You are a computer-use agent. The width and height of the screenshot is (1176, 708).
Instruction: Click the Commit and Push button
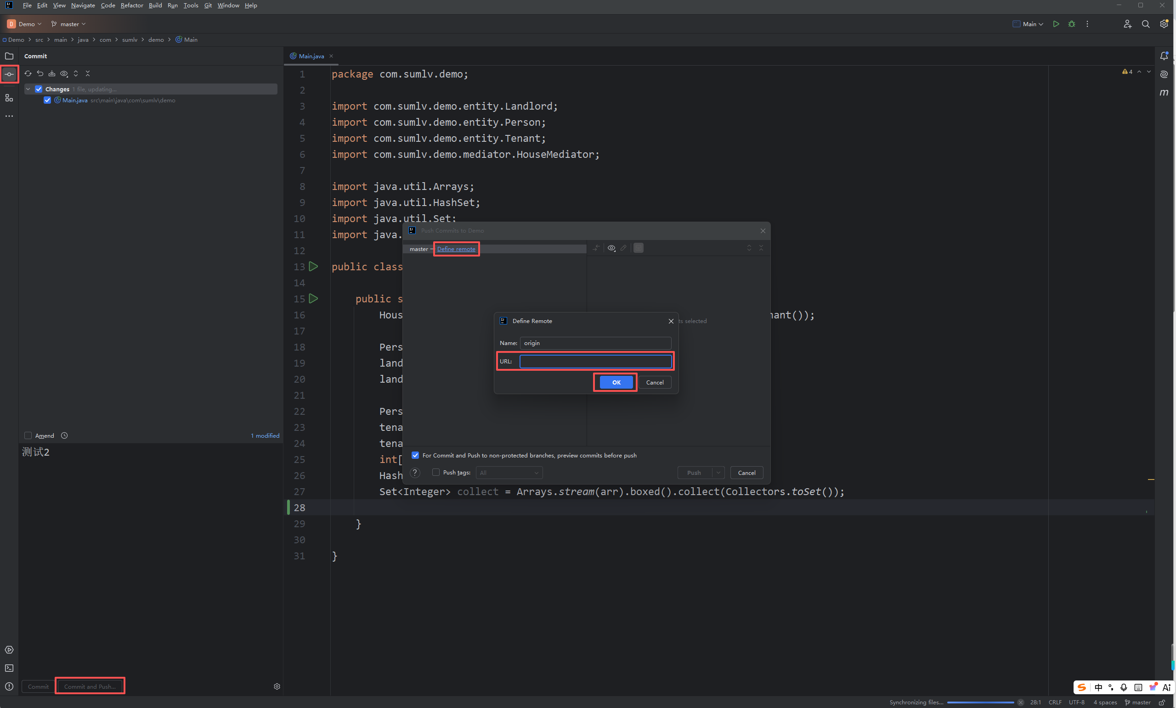(x=90, y=686)
